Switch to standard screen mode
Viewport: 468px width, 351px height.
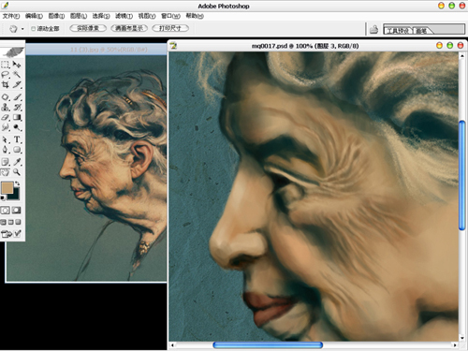3,222
